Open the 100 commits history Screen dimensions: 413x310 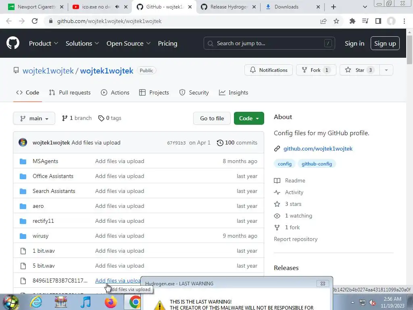click(x=237, y=142)
